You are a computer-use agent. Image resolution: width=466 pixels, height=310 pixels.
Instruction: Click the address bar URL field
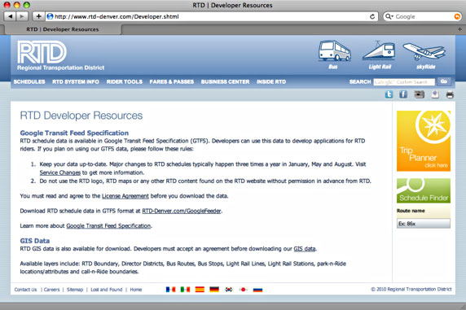[x=211, y=16]
